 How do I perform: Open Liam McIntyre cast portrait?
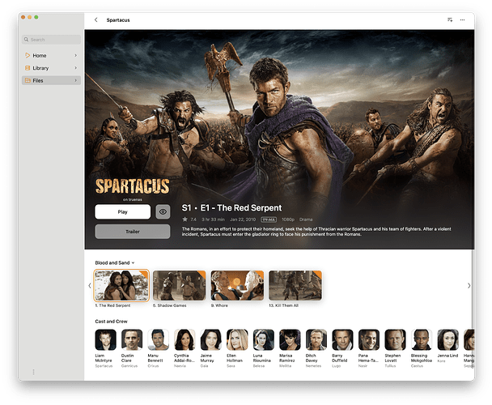coord(105,339)
